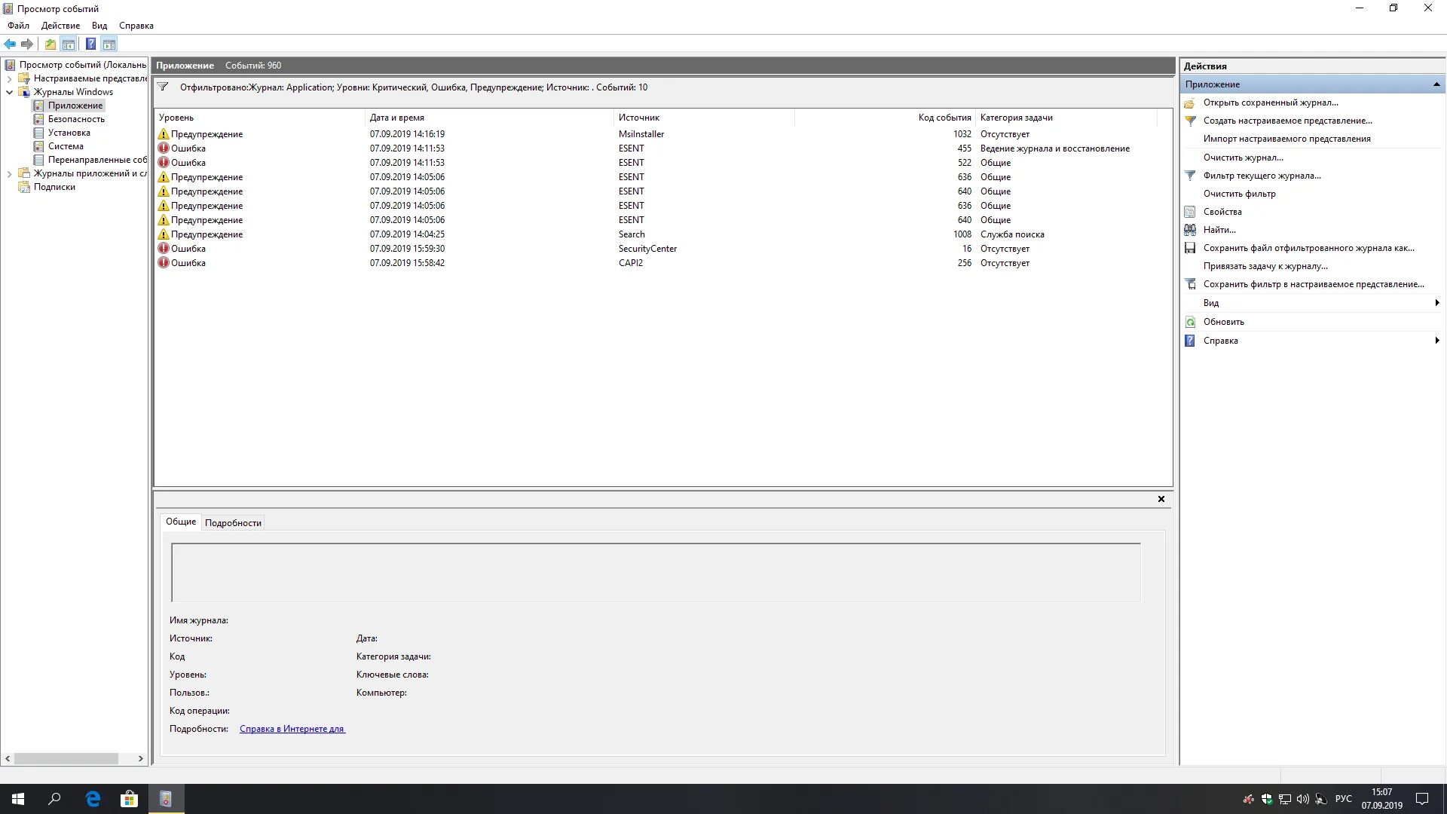Click Создать настраиваемое представление action

pyautogui.click(x=1287, y=121)
